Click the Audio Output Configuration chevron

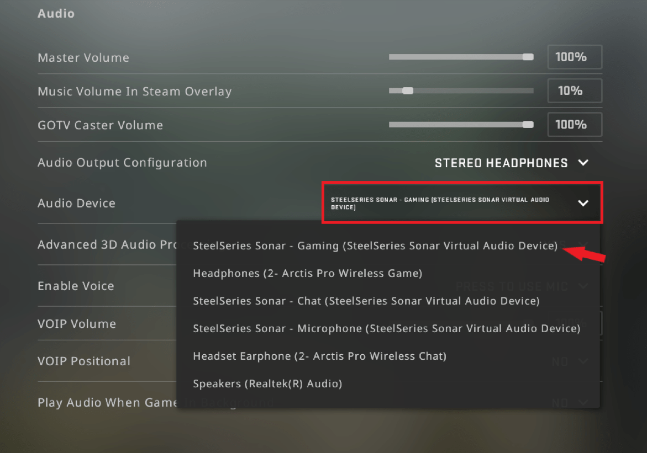(583, 163)
